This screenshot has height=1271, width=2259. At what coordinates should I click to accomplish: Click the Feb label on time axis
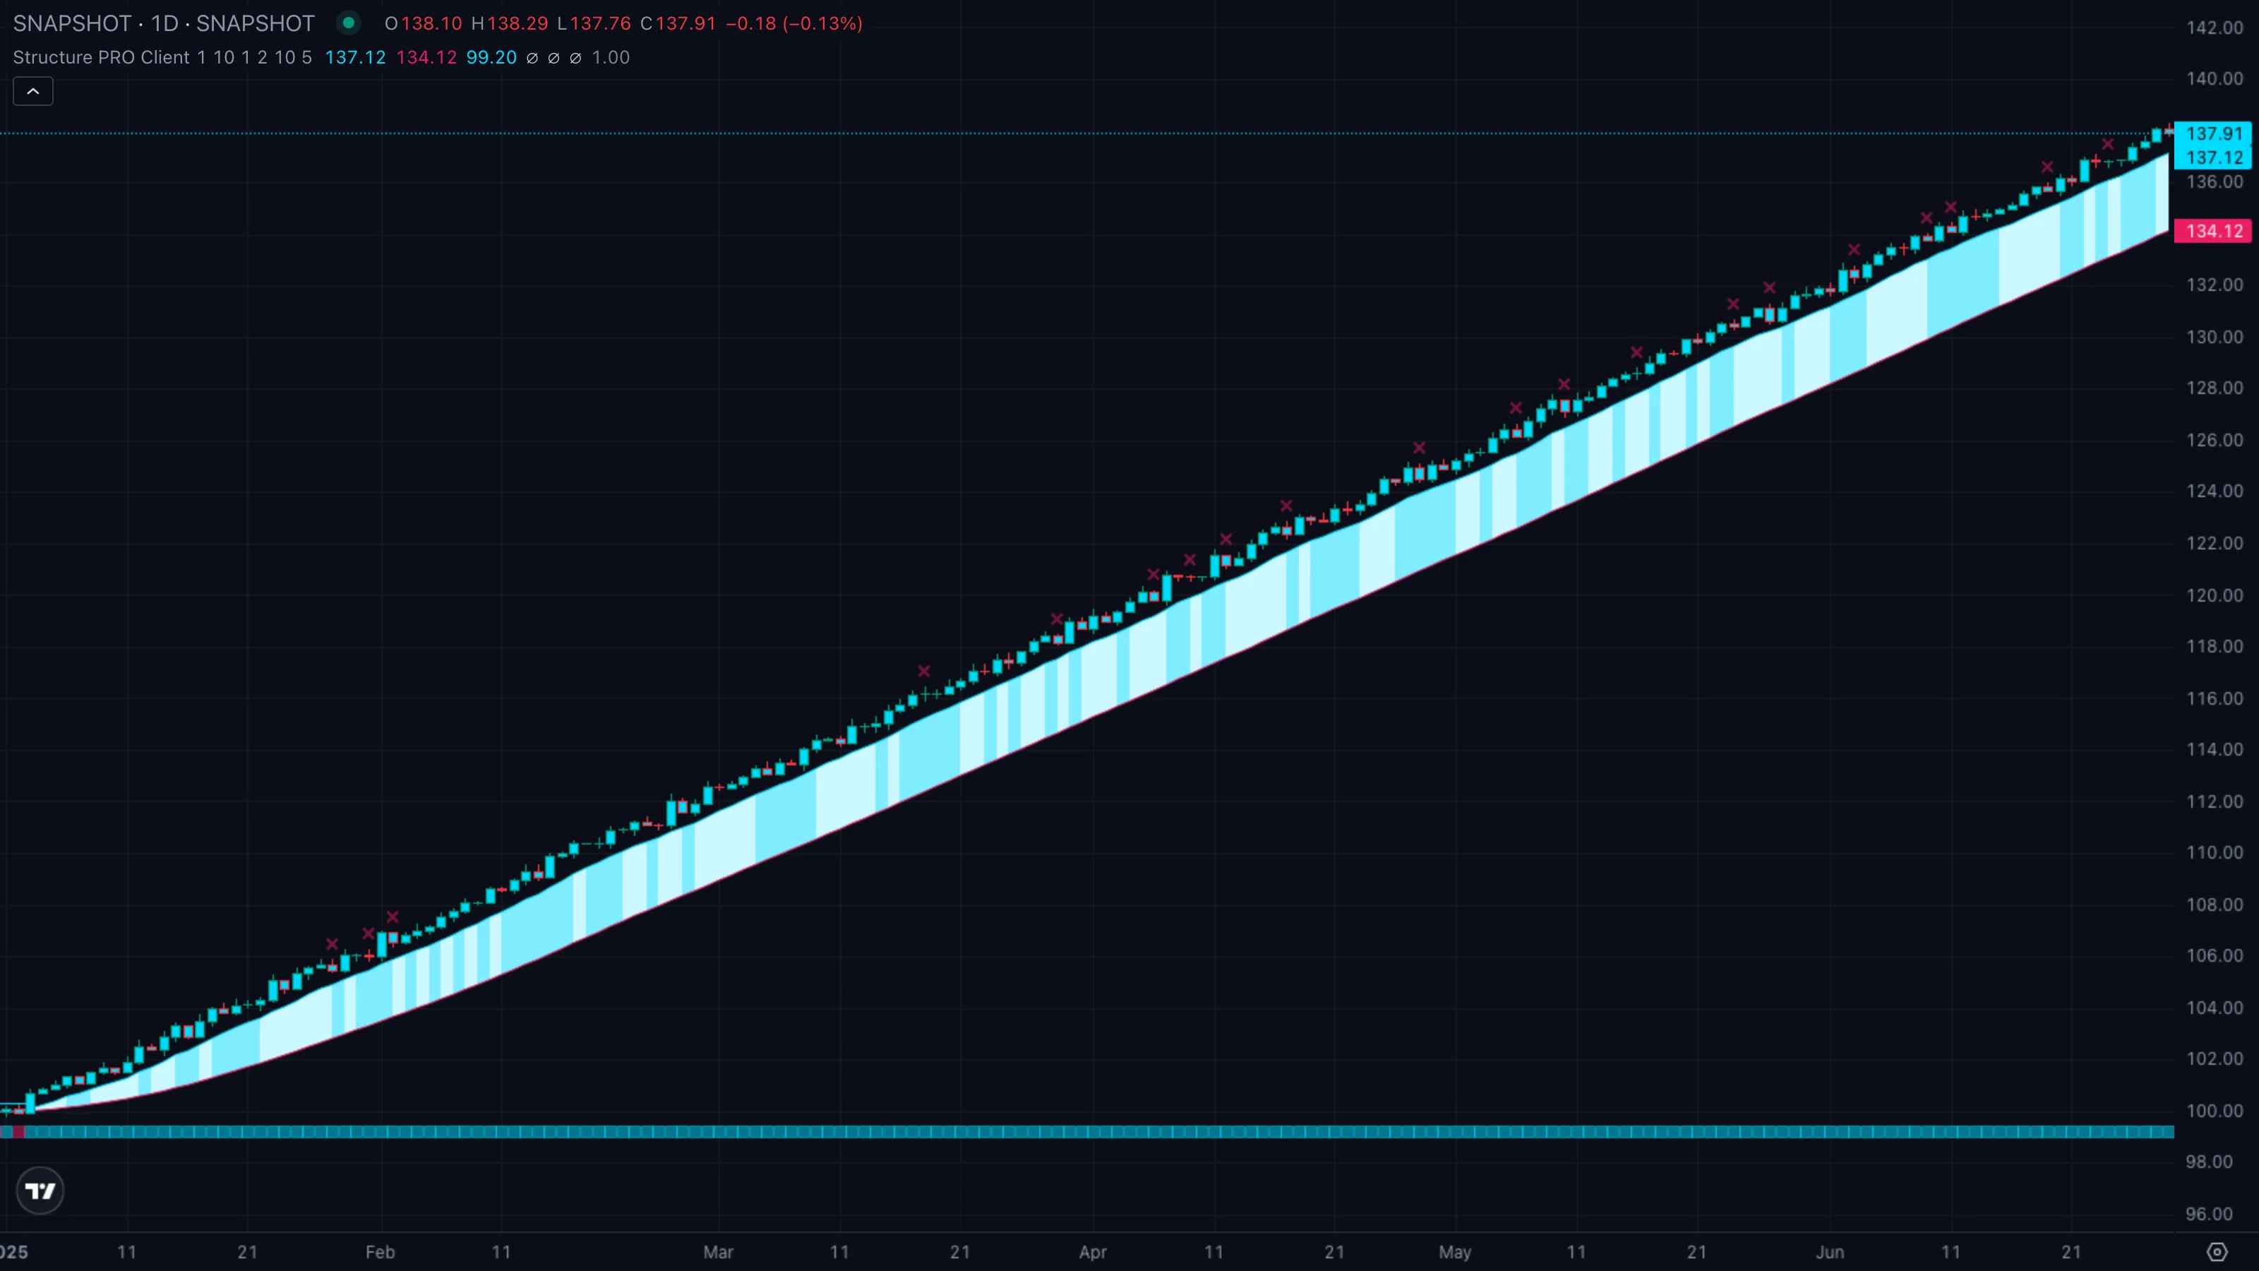click(380, 1252)
